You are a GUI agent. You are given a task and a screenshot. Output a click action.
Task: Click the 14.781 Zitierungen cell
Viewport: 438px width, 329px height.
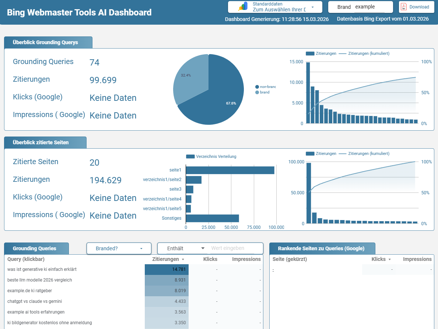click(167, 269)
